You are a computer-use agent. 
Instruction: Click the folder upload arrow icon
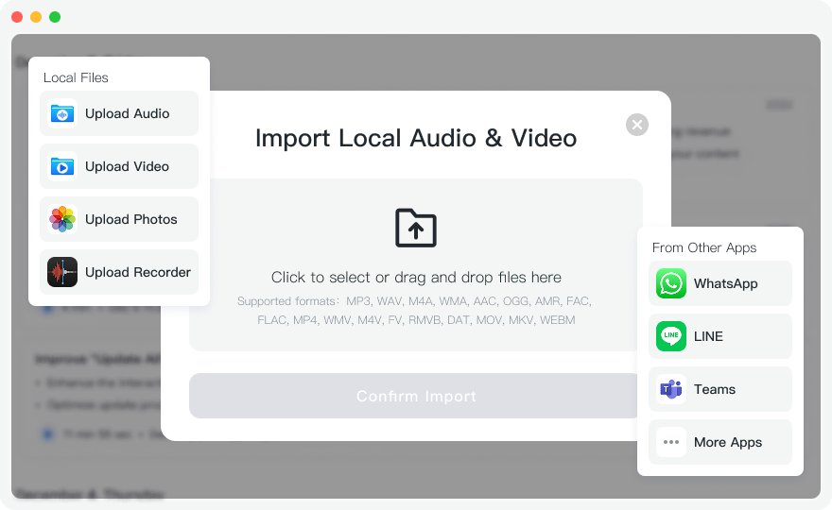tap(416, 228)
